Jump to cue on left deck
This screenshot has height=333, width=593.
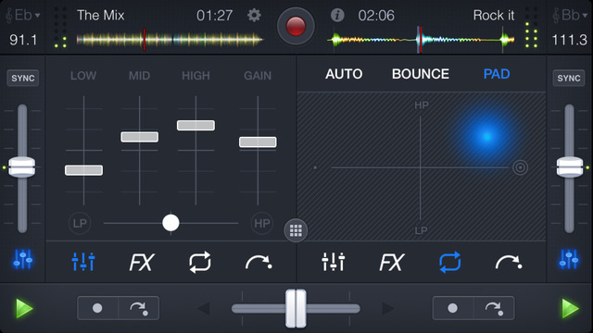(x=139, y=308)
